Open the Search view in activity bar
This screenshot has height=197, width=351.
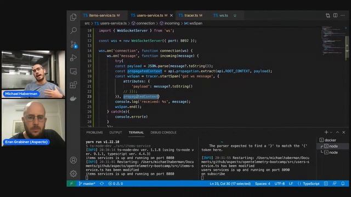[73, 31]
